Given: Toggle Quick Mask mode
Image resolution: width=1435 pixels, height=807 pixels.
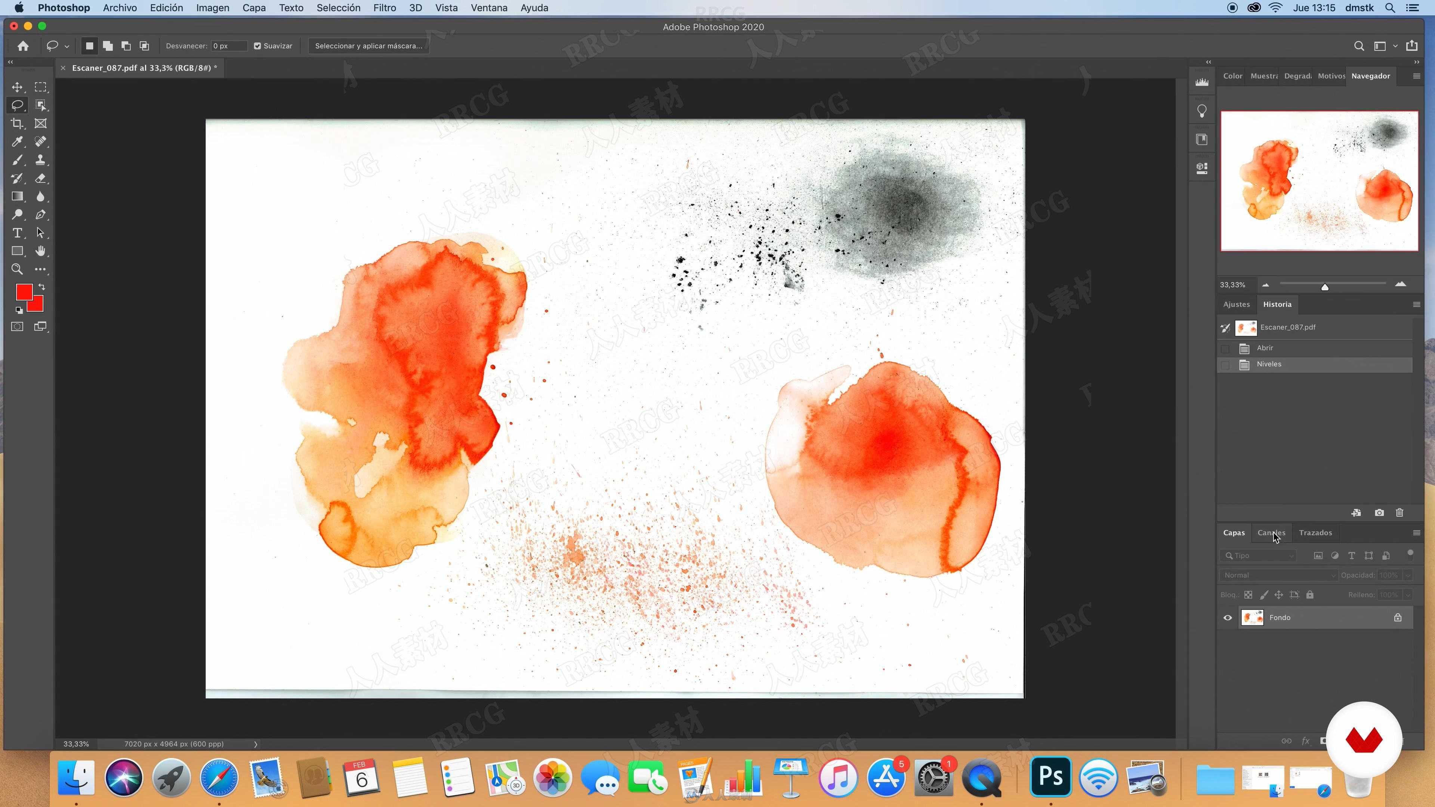Looking at the screenshot, I should pos(17,327).
